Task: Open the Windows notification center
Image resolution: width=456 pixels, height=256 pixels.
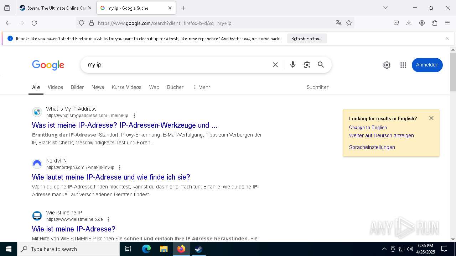Action: coord(444,249)
